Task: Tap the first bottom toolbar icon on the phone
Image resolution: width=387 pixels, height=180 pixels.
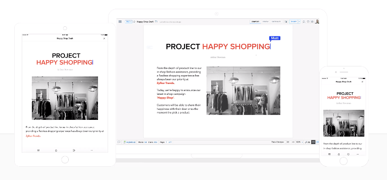Action: click(329, 154)
